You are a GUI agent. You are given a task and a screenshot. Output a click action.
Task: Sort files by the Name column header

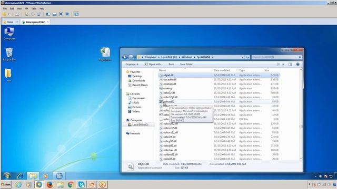point(162,70)
